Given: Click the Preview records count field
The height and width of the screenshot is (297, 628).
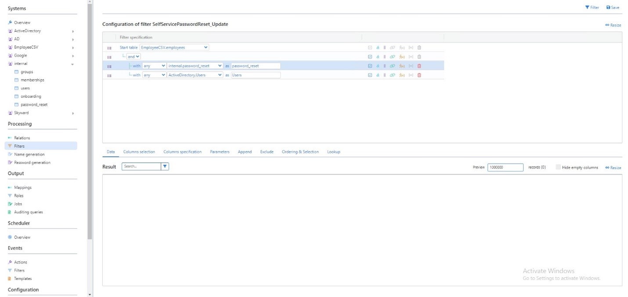Looking at the screenshot, I should pos(505,167).
